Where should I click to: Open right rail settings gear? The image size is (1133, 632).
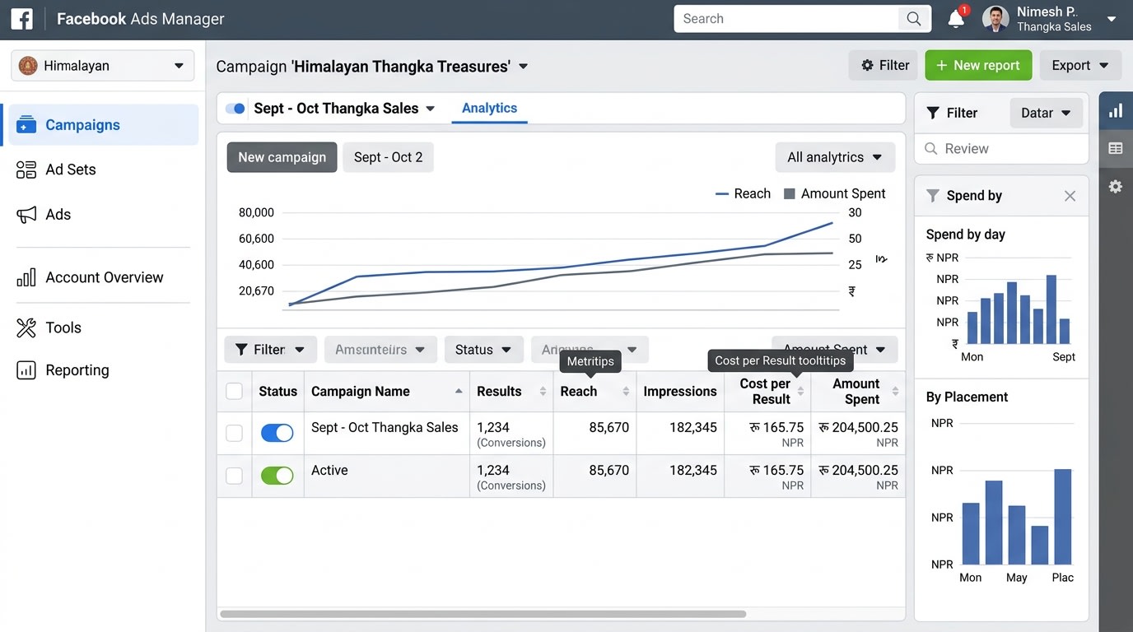(1116, 187)
